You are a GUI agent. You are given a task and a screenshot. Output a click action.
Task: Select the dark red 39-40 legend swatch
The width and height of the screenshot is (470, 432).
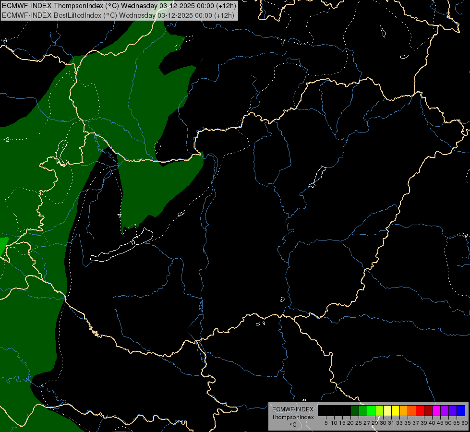coord(428,410)
